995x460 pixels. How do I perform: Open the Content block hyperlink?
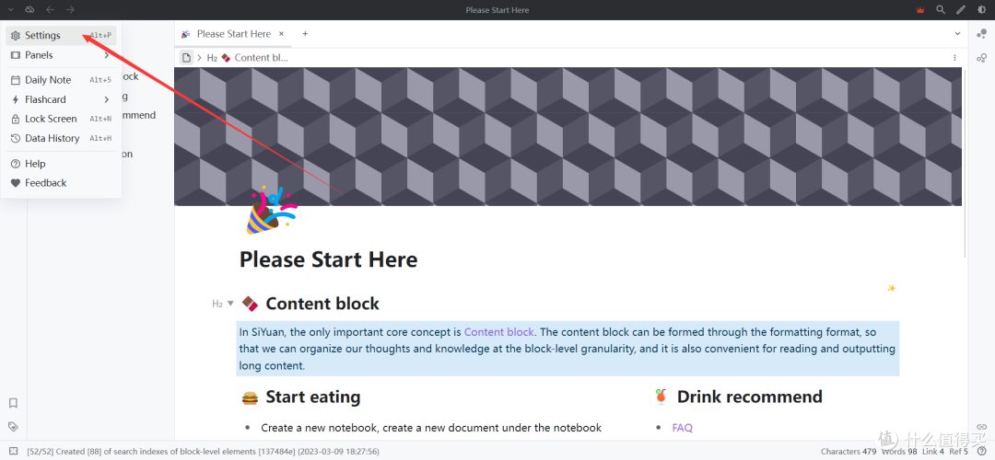pyautogui.click(x=498, y=332)
